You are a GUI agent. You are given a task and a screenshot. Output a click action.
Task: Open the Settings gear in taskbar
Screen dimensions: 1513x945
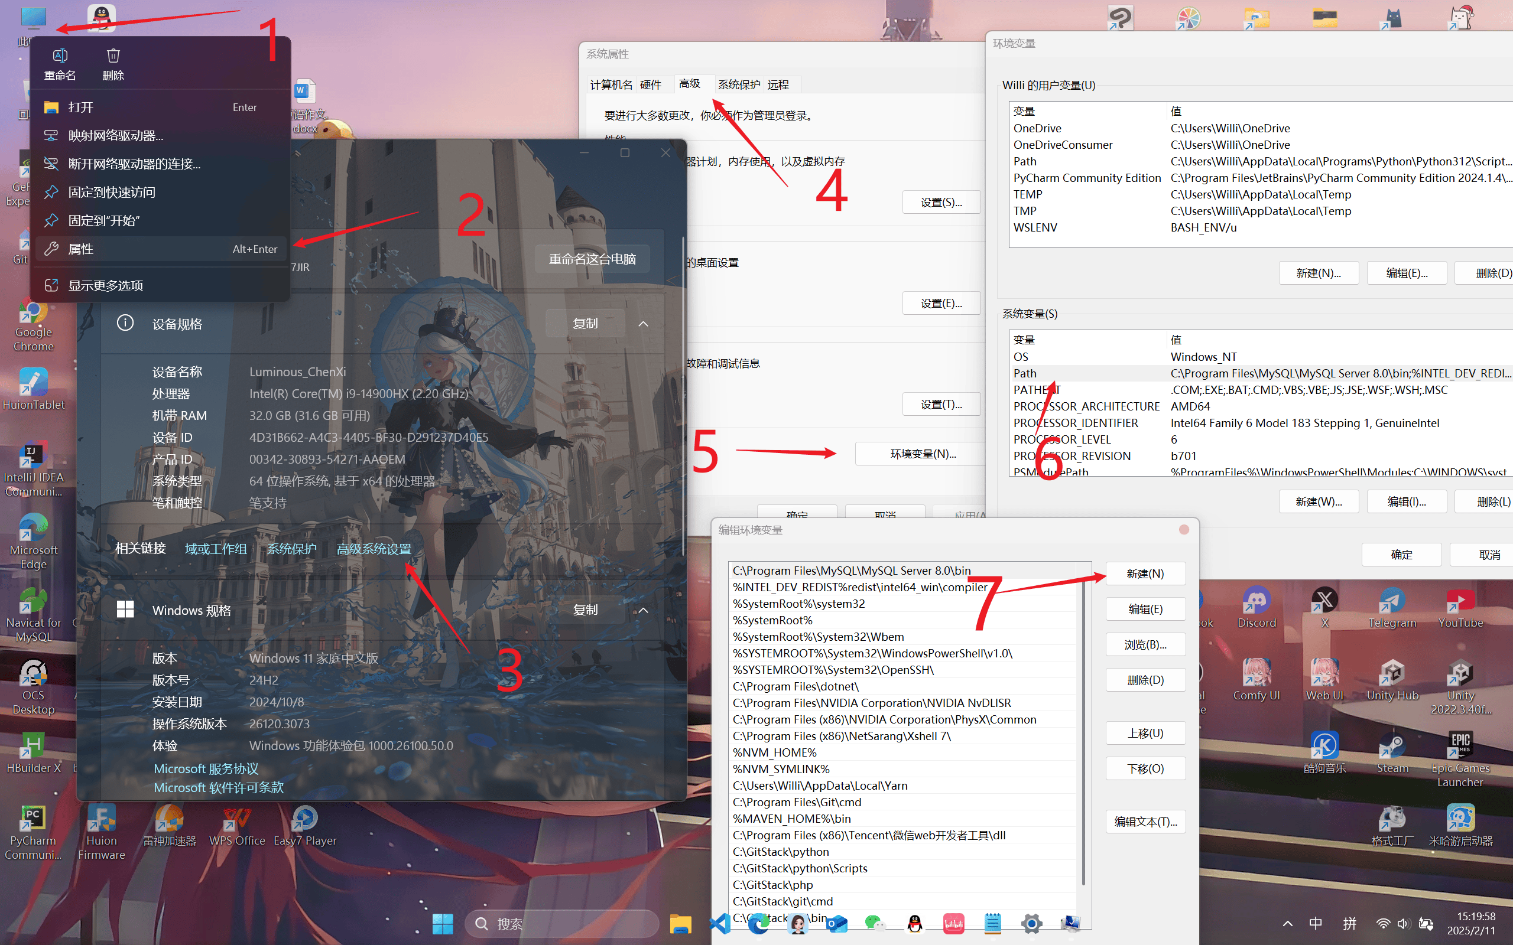point(1031,923)
